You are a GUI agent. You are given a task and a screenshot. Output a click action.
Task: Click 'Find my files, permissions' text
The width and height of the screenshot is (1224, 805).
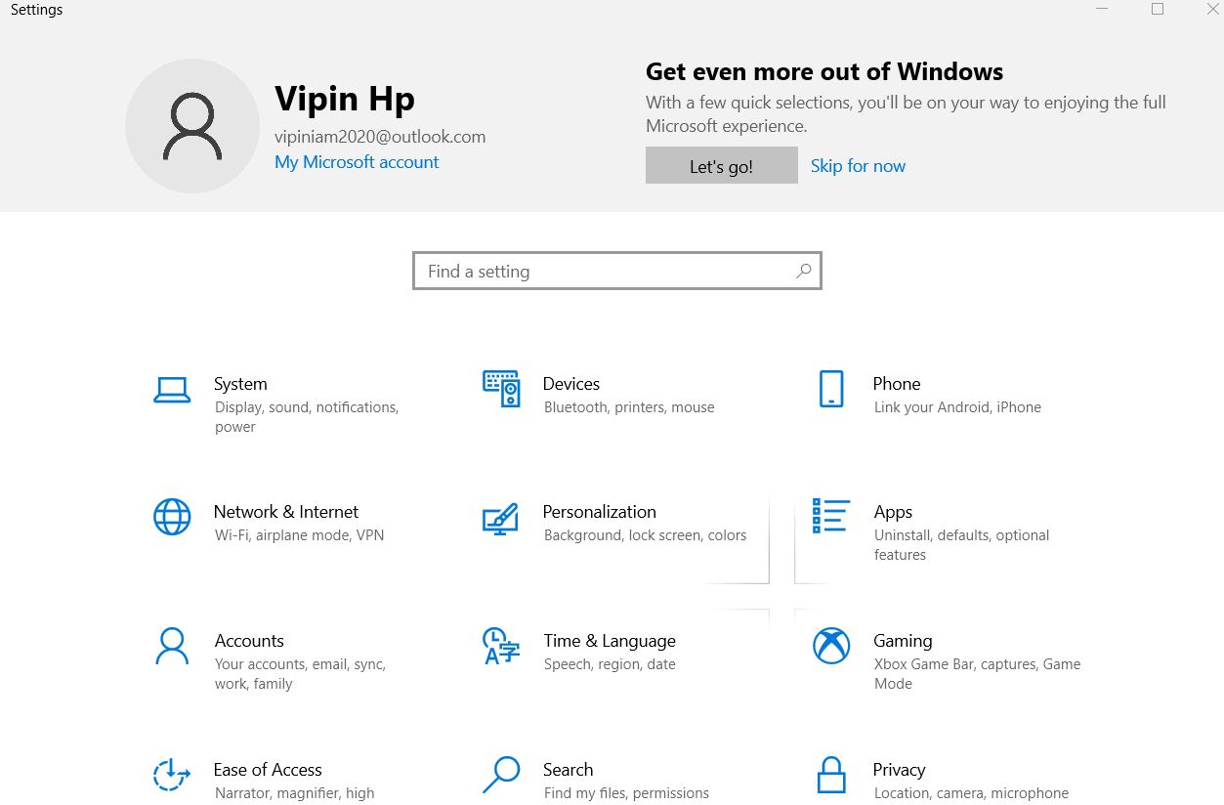tap(626, 793)
